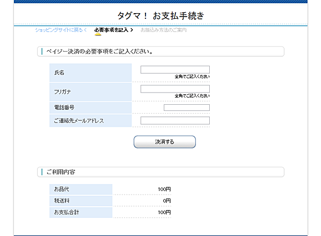
Task: Click the タグマ！お支払手続き page title
Action: [161, 15]
